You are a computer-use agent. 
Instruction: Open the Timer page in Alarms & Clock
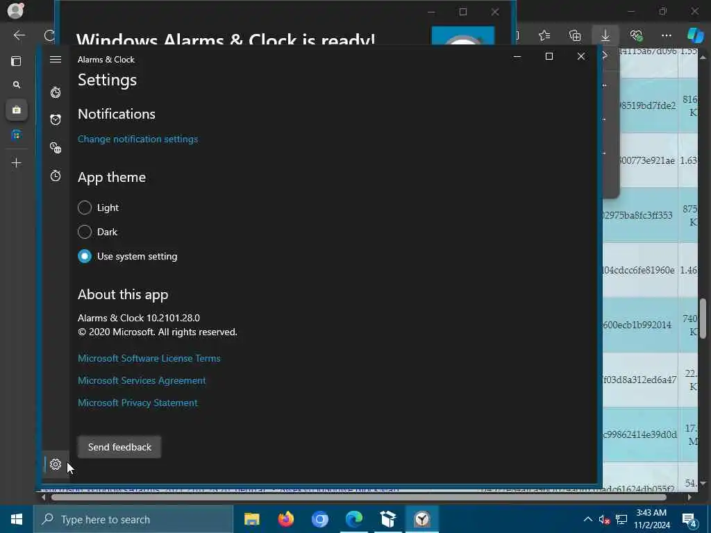(x=56, y=92)
